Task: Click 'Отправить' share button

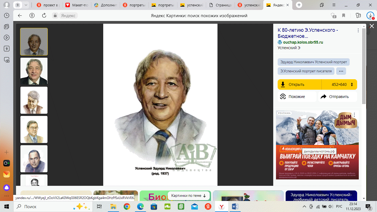Action: pos(338,97)
